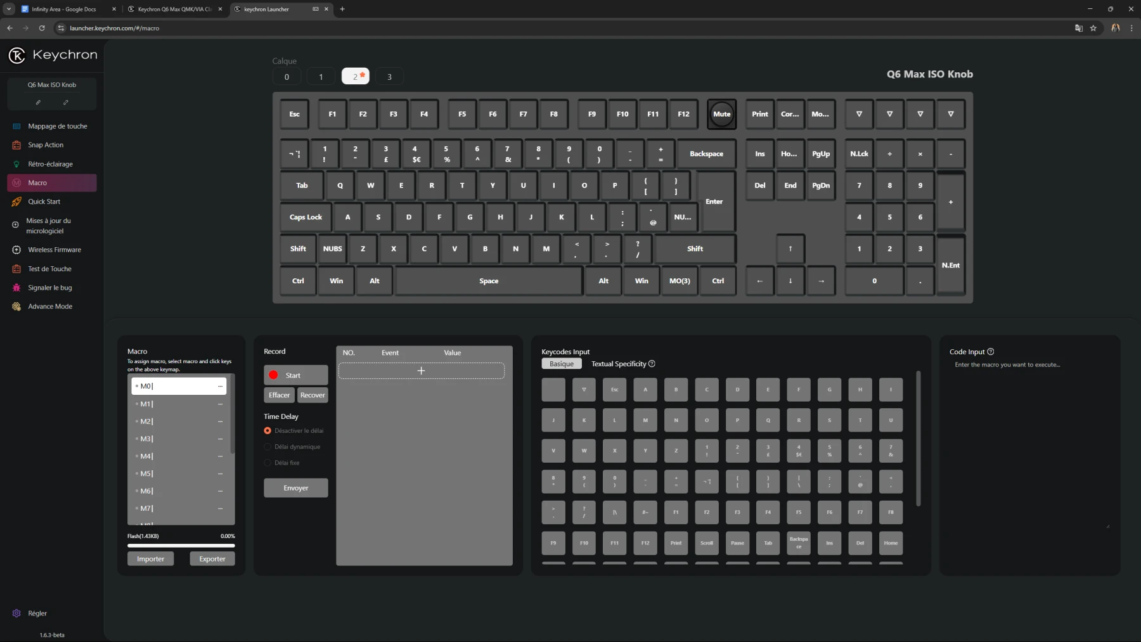Click the browser back arrow
The image size is (1141, 642).
tap(10, 28)
